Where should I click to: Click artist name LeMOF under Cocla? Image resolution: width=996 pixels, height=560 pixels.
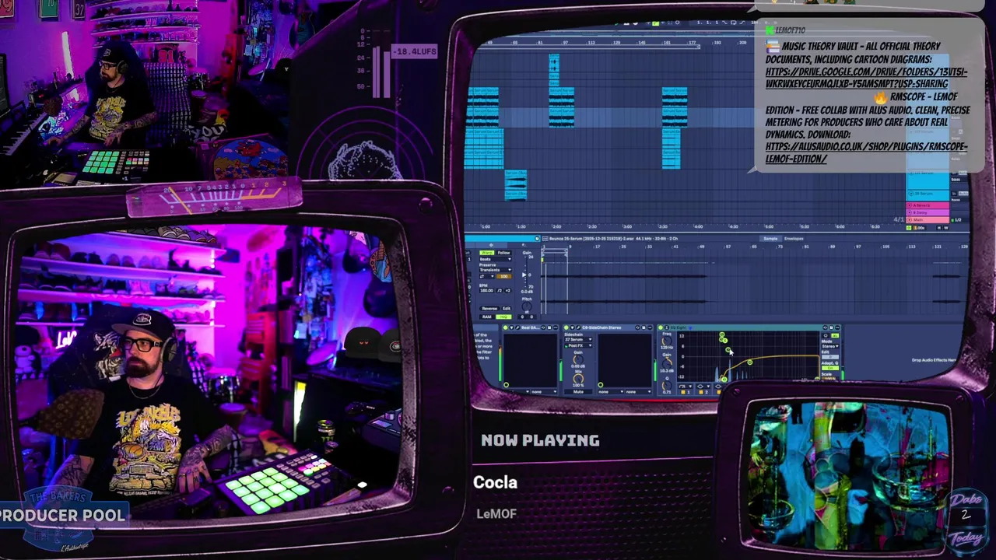point(496,513)
